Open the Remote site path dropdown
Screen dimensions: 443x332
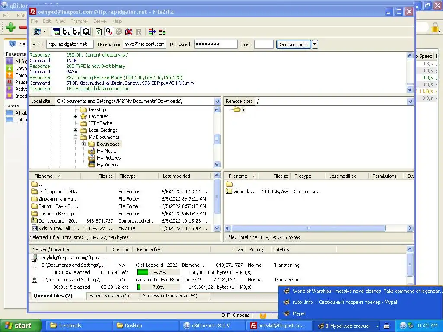[410, 101]
